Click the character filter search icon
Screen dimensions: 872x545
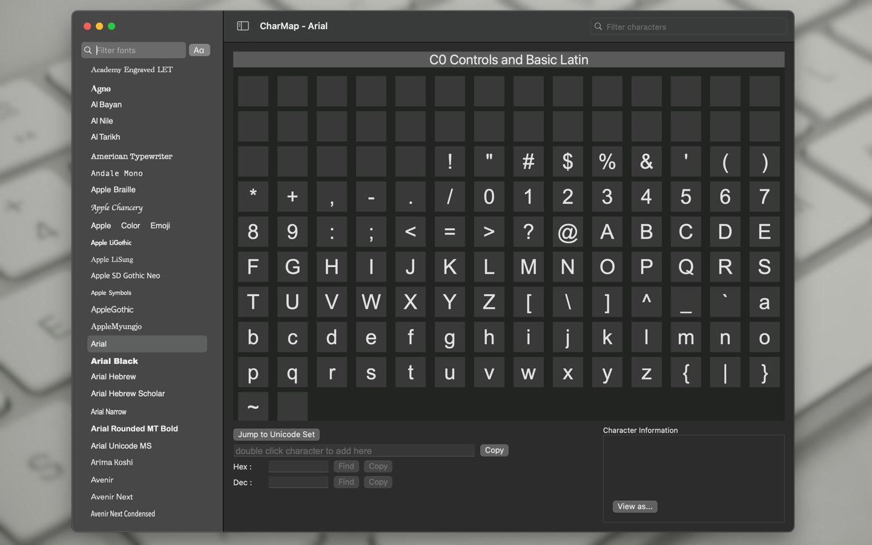[598, 27]
